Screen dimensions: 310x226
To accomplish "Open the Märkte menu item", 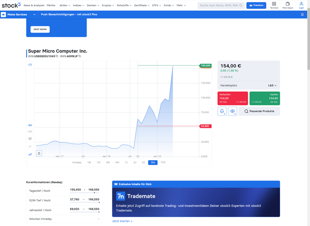I will 51,5.
